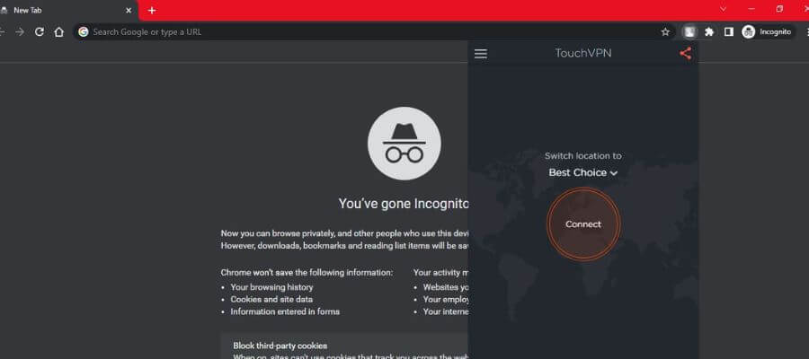Expand the Best Choice location dropdown
Image resolution: width=809 pixels, height=359 pixels.
pyautogui.click(x=583, y=172)
